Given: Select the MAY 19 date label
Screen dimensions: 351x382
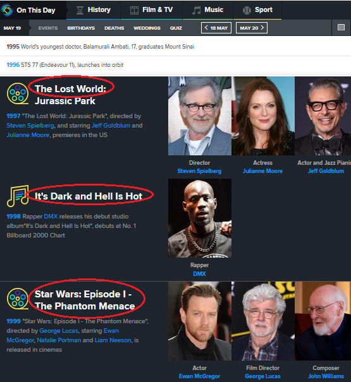Looking at the screenshot, I should [12, 28].
